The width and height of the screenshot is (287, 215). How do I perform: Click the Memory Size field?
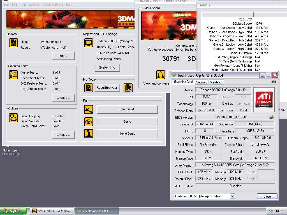coord(208,158)
